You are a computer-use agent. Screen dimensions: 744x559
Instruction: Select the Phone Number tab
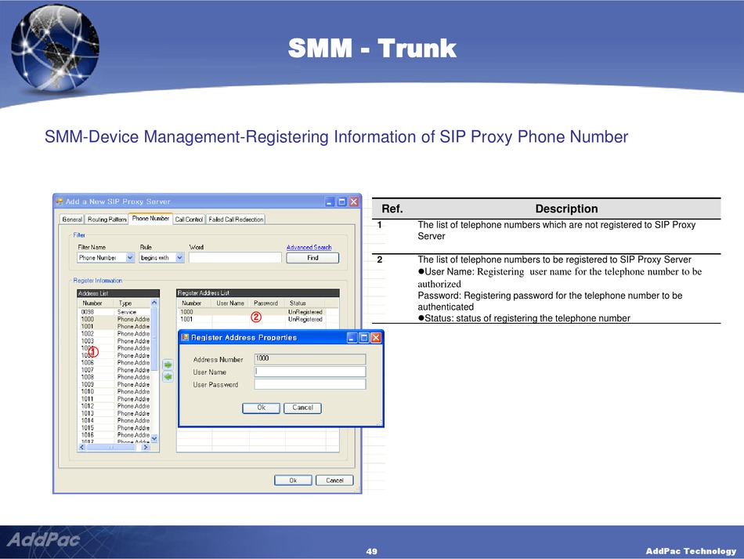(150, 219)
